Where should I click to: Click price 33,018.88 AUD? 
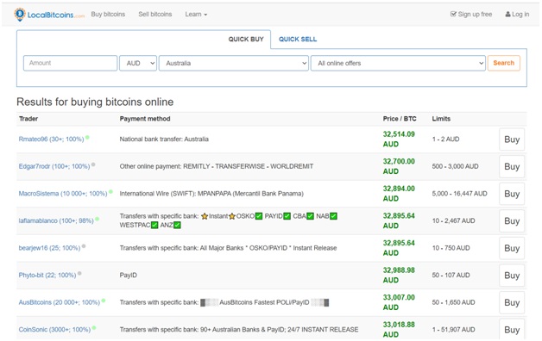[x=399, y=329]
